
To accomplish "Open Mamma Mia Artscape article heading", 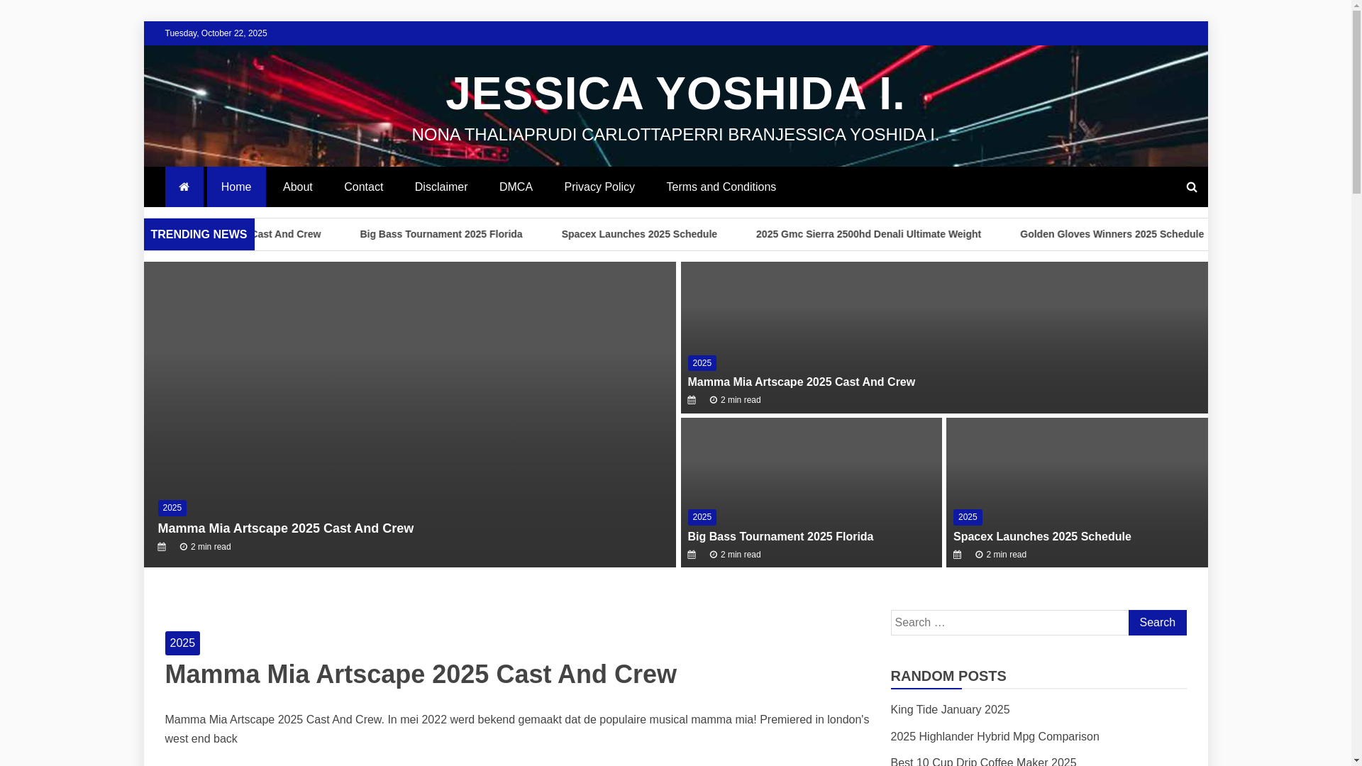I will 421,675.
